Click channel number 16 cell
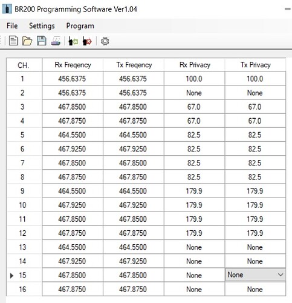 [24, 289]
